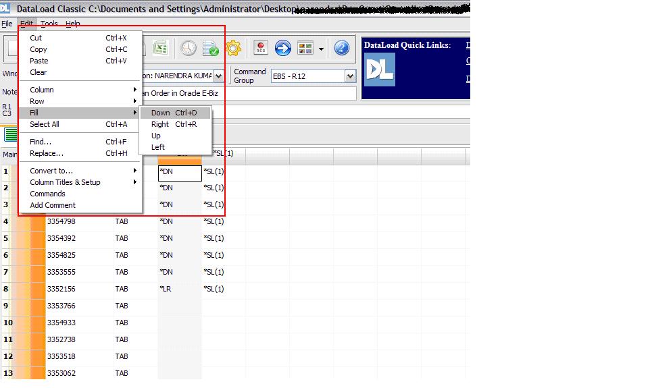Image resolution: width=650 pixels, height=388 pixels.
Task: Open the blue question mark help icon
Action: point(342,48)
